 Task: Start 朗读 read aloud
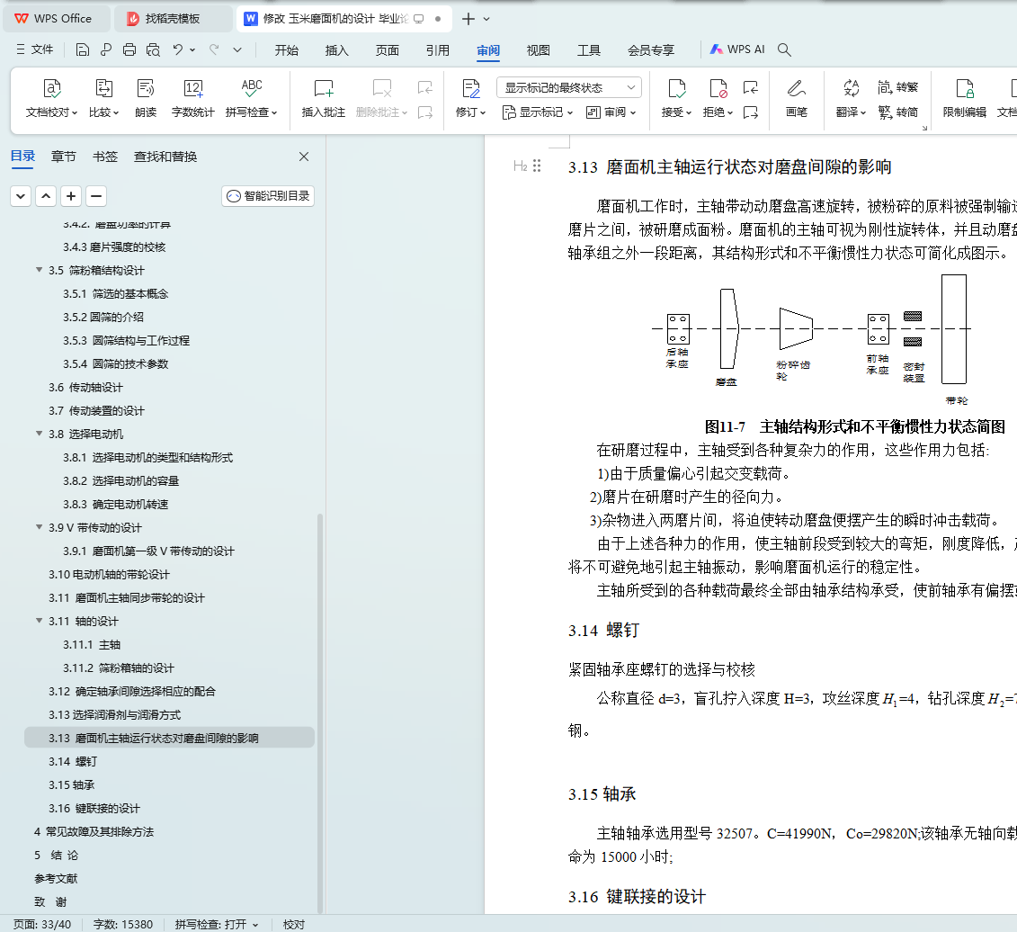tap(146, 98)
